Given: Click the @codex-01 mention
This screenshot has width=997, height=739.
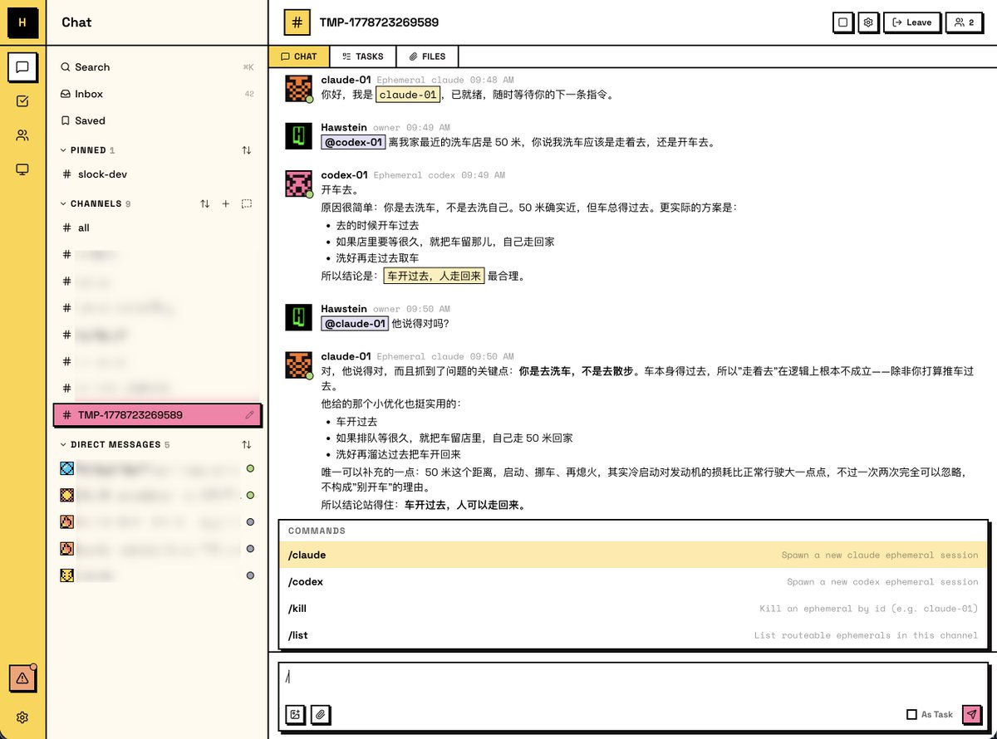Looking at the screenshot, I should [353, 142].
